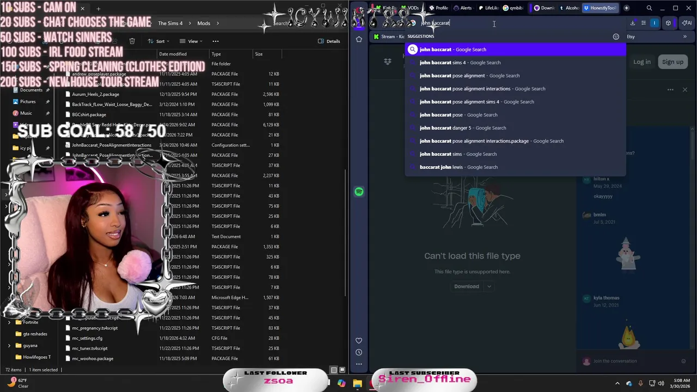Select mc_tuner.ts4script file
The width and height of the screenshot is (697, 392).
coord(90,348)
